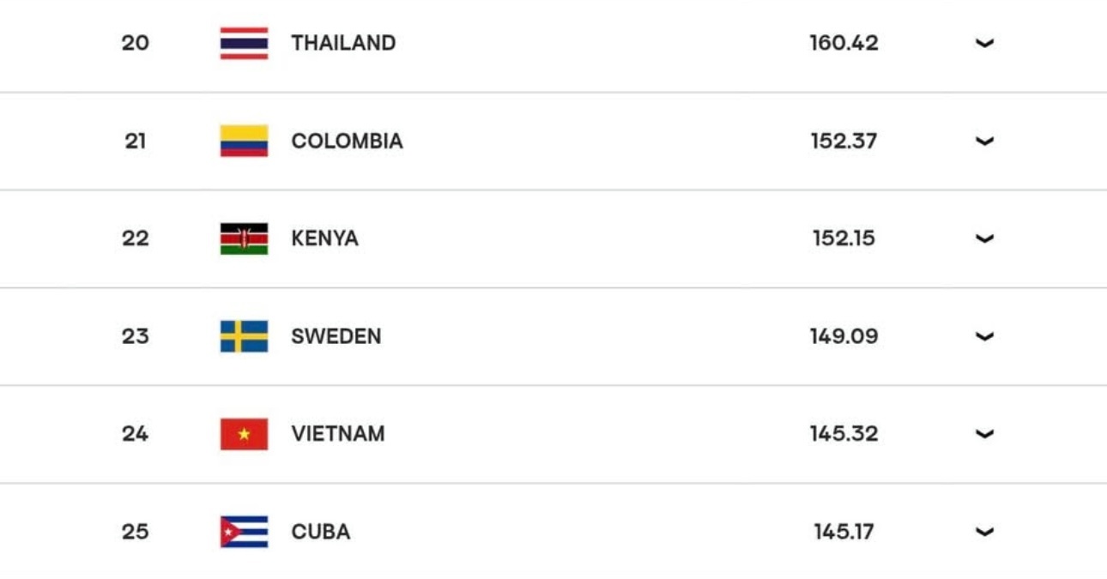Click the Vietnam flag icon
1107x579 pixels.
[x=244, y=434]
